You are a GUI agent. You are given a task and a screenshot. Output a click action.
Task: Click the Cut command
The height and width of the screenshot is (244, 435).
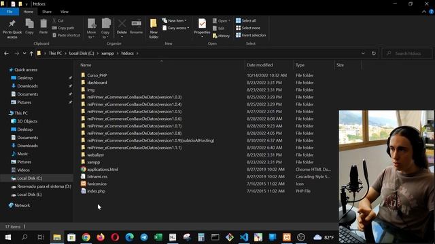(58, 21)
